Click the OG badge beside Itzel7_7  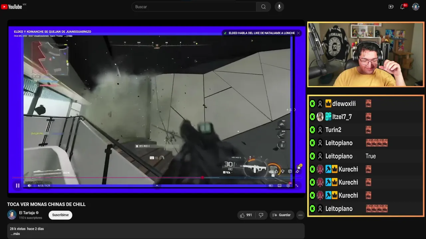pyautogui.click(x=328, y=117)
